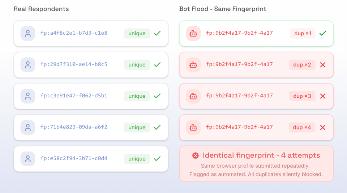Click green checkmark in fp:71b4e823 row
This screenshot has height=193, width=347.
(157, 127)
